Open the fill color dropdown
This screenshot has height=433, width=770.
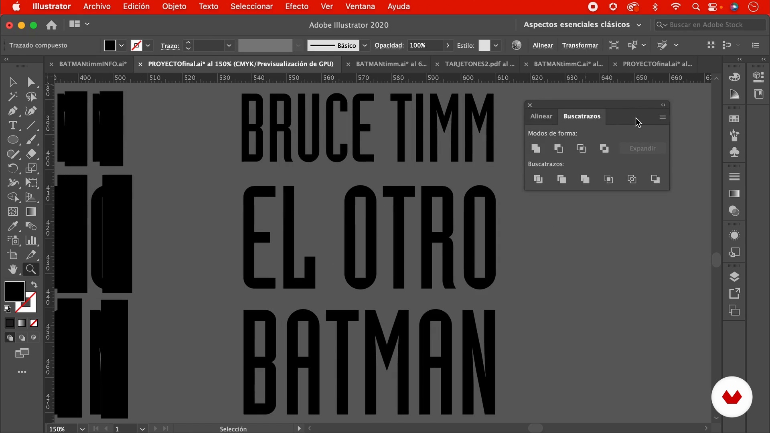click(122, 45)
